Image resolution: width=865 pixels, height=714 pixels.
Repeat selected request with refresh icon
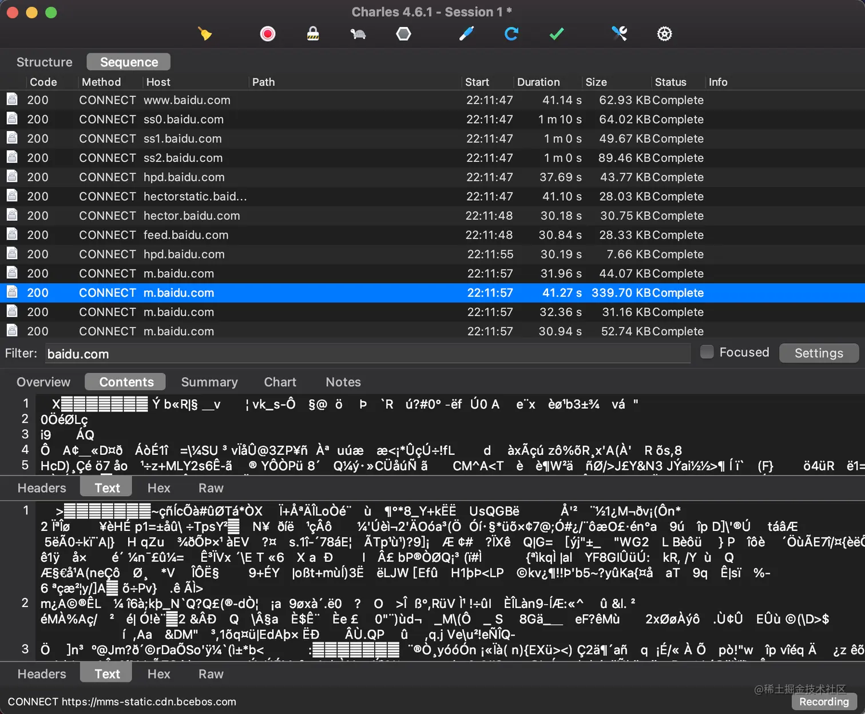(x=511, y=34)
